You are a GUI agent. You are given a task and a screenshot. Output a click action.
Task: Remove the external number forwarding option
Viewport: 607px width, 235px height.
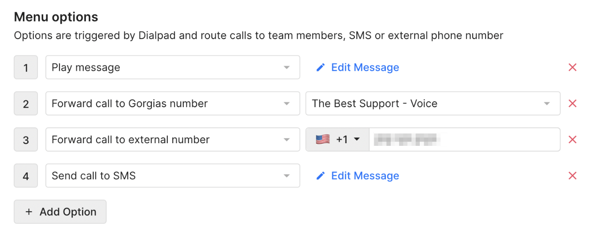coord(572,140)
